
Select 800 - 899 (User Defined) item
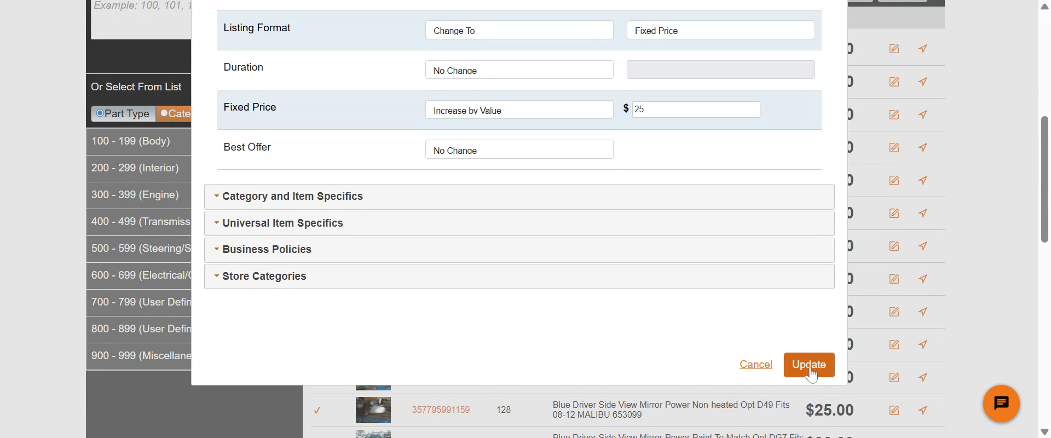coord(138,329)
